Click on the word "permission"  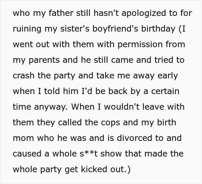(x=140, y=45)
